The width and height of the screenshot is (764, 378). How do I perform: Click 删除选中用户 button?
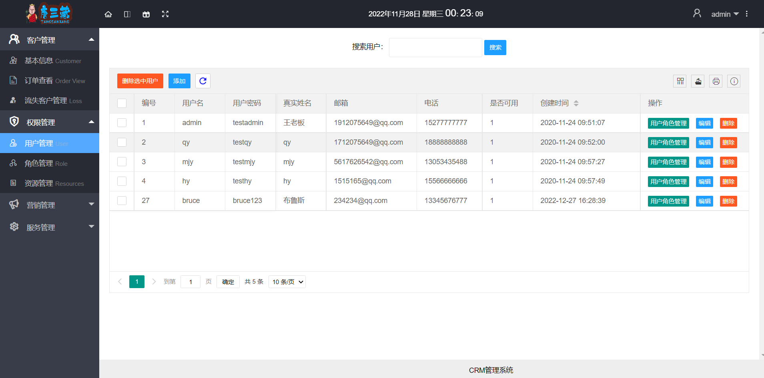click(140, 81)
